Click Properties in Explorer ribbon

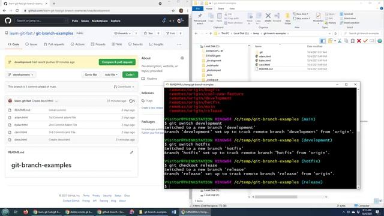point(318,17)
